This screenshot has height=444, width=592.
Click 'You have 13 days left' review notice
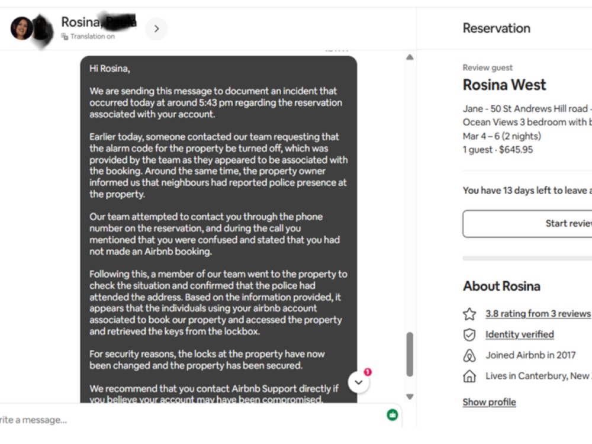point(527,190)
